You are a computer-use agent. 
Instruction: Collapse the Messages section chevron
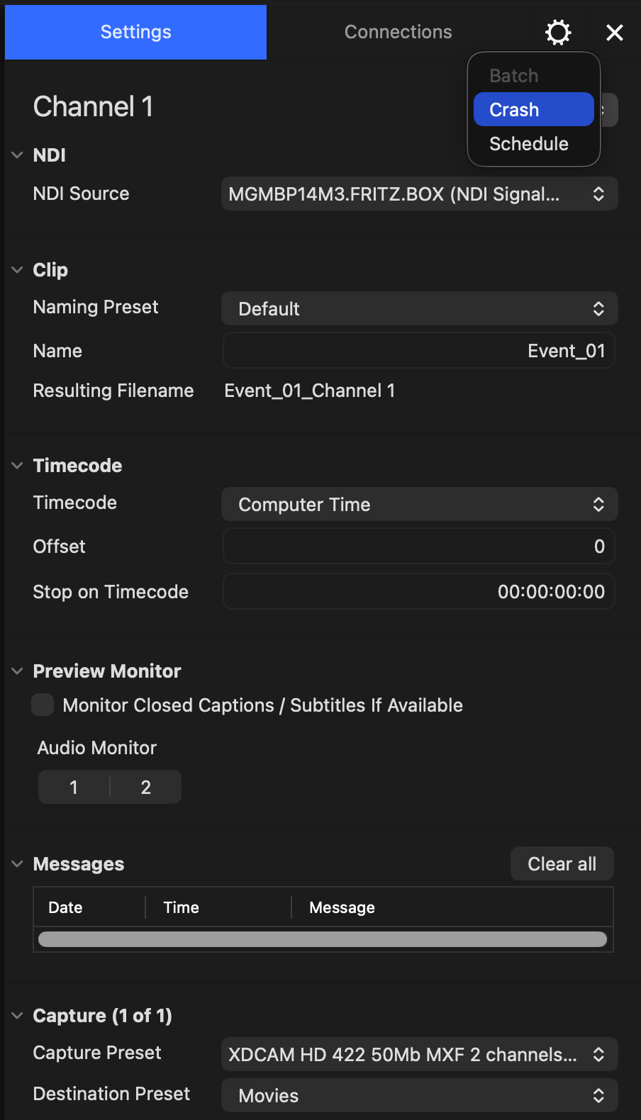(18, 864)
